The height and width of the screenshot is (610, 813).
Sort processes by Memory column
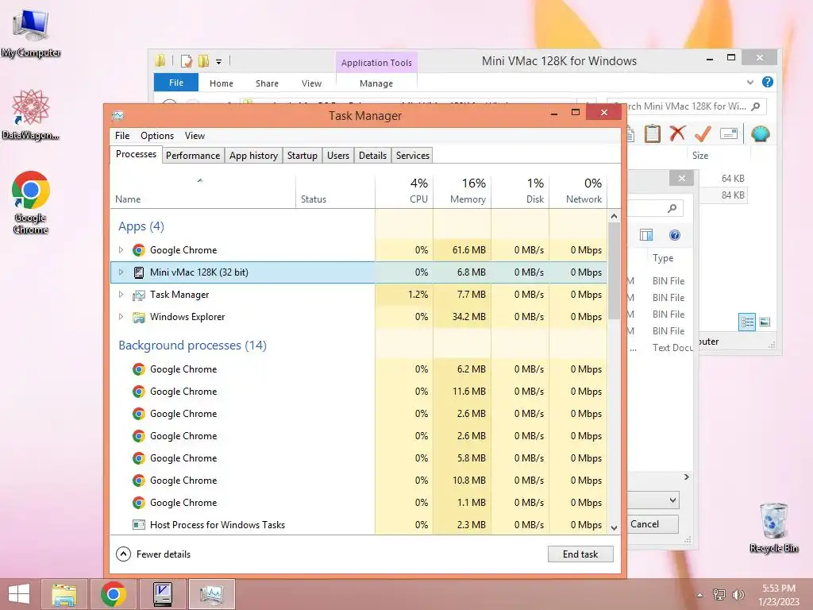463,191
